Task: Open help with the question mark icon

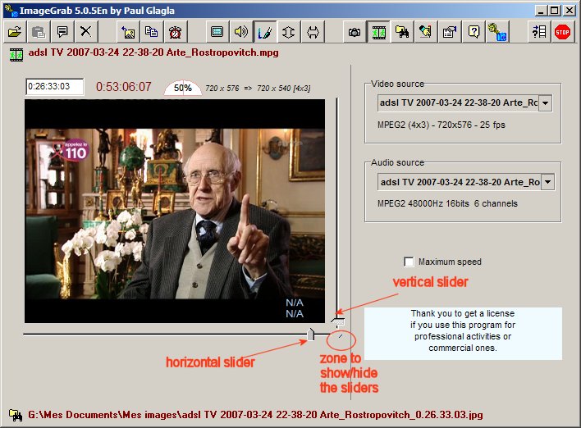Action: (x=474, y=32)
